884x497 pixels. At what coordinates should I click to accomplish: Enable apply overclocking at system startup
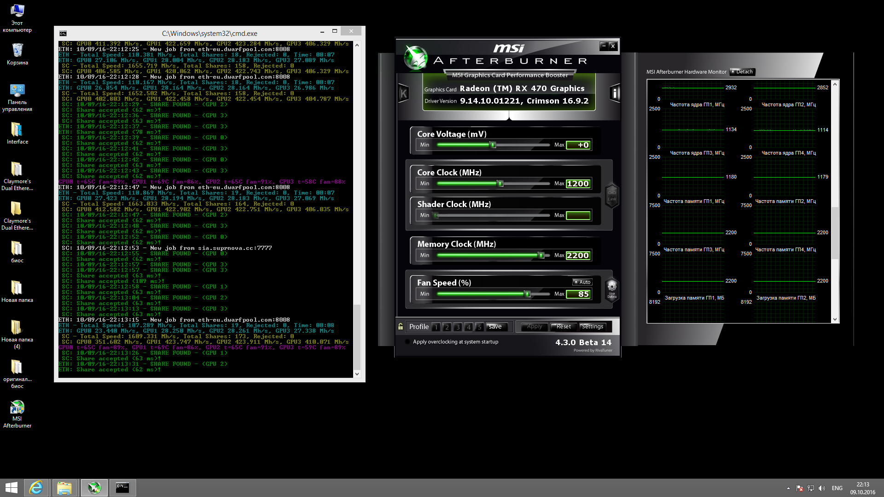(407, 342)
